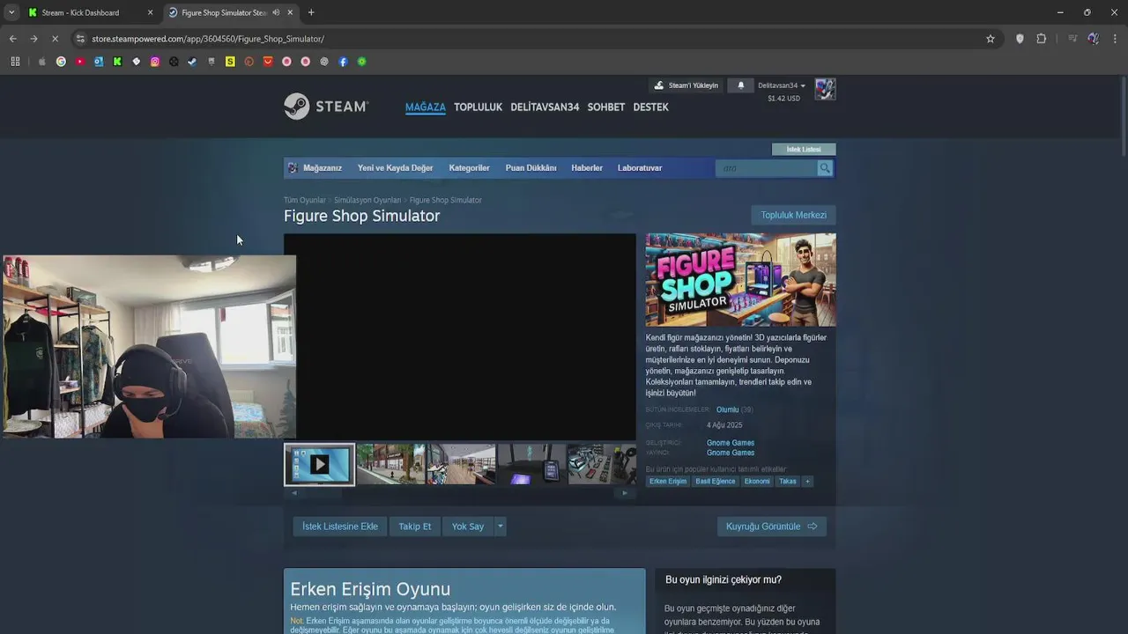Open Yeni ve Kayda Değer menu

click(x=395, y=168)
